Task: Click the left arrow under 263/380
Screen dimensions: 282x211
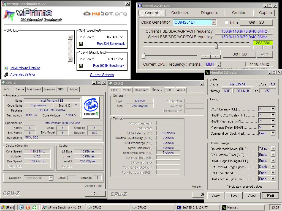Action: pyautogui.click(x=258, y=47)
